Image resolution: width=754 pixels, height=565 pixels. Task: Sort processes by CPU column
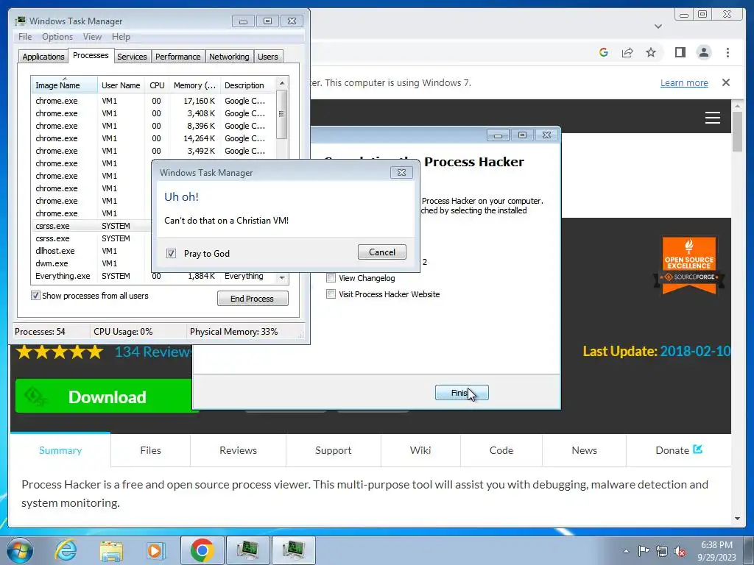[157, 85]
